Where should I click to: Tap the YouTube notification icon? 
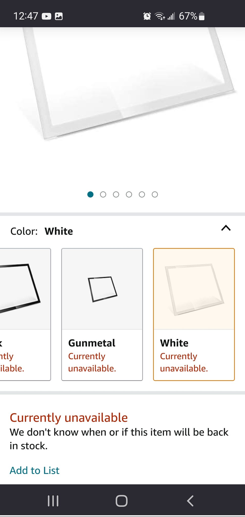point(46,16)
